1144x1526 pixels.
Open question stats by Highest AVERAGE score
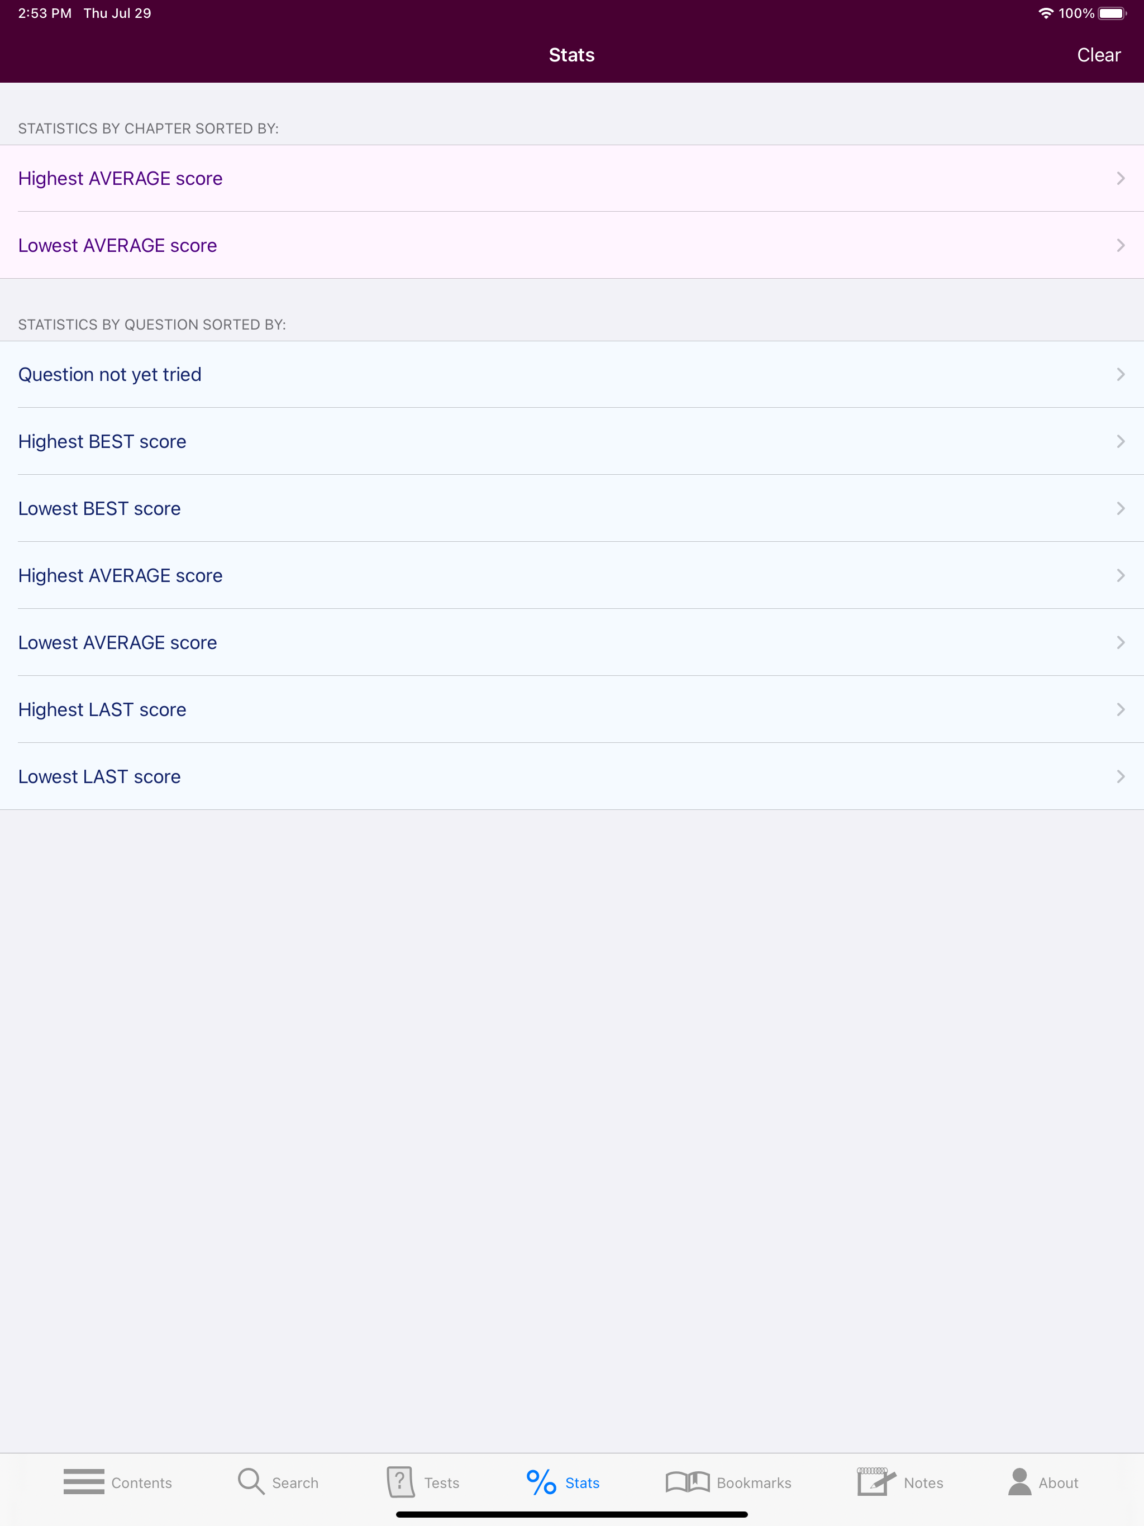[x=571, y=575]
